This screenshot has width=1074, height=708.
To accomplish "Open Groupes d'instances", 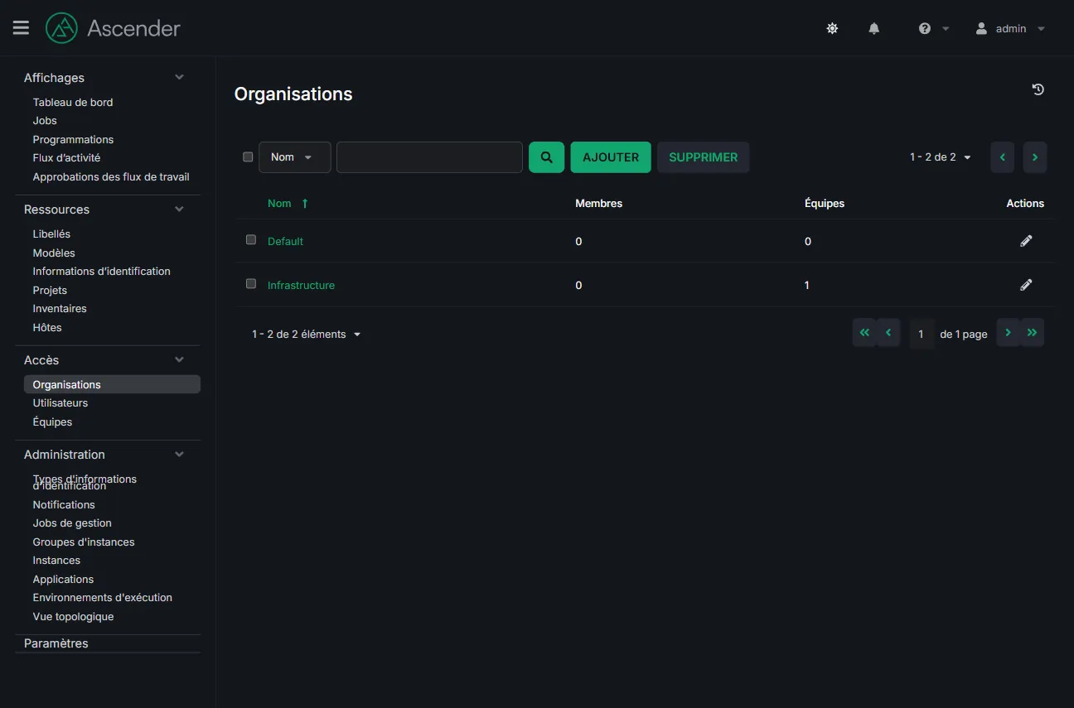I will click(x=84, y=542).
